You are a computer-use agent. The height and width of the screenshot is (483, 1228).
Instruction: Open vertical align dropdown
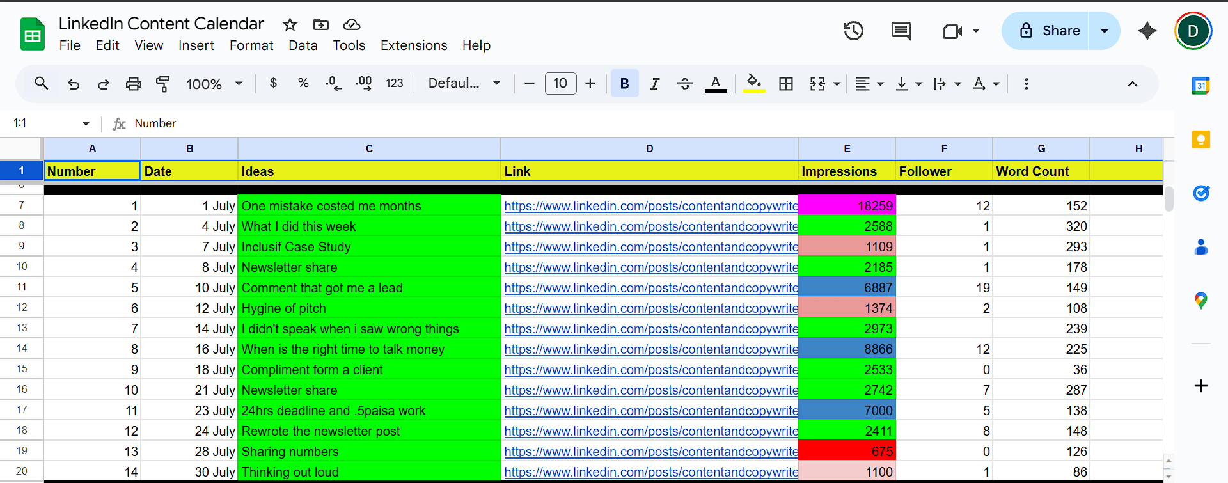coord(908,84)
